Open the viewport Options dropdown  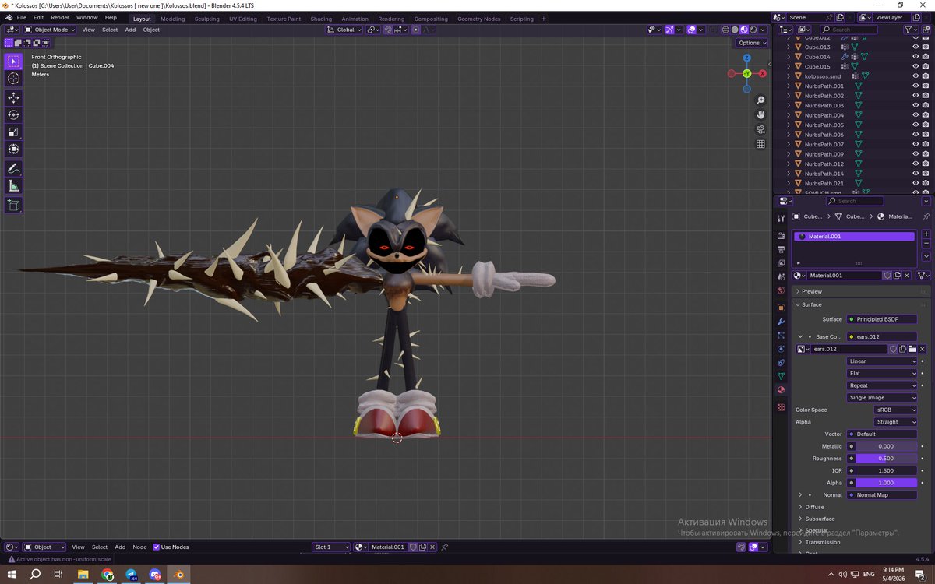[x=752, y=43]
